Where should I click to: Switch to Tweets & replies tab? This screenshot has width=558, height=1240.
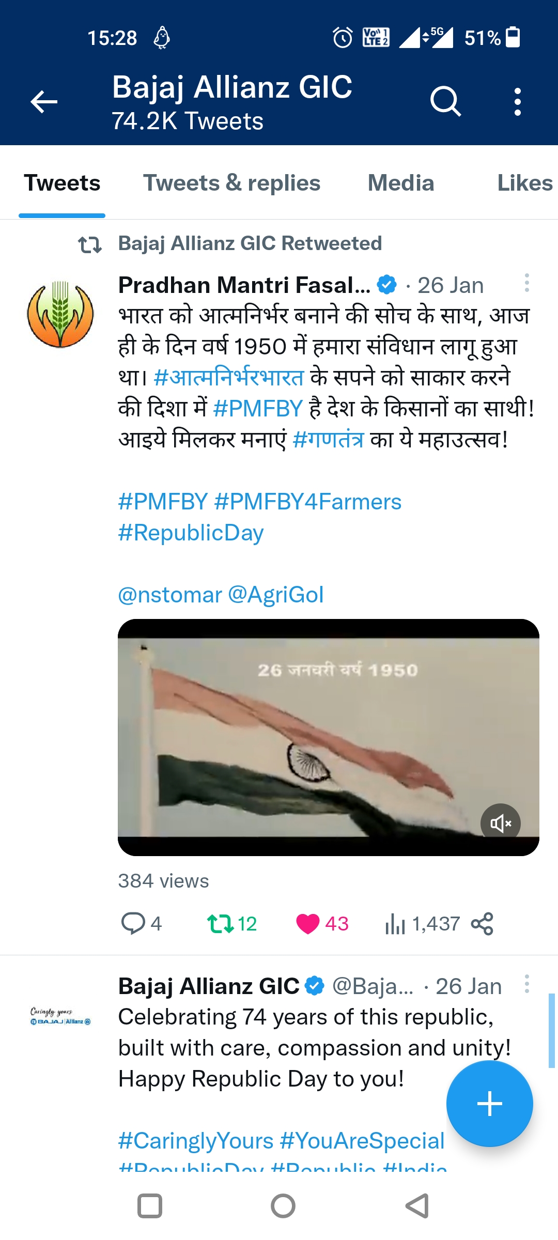231,183
